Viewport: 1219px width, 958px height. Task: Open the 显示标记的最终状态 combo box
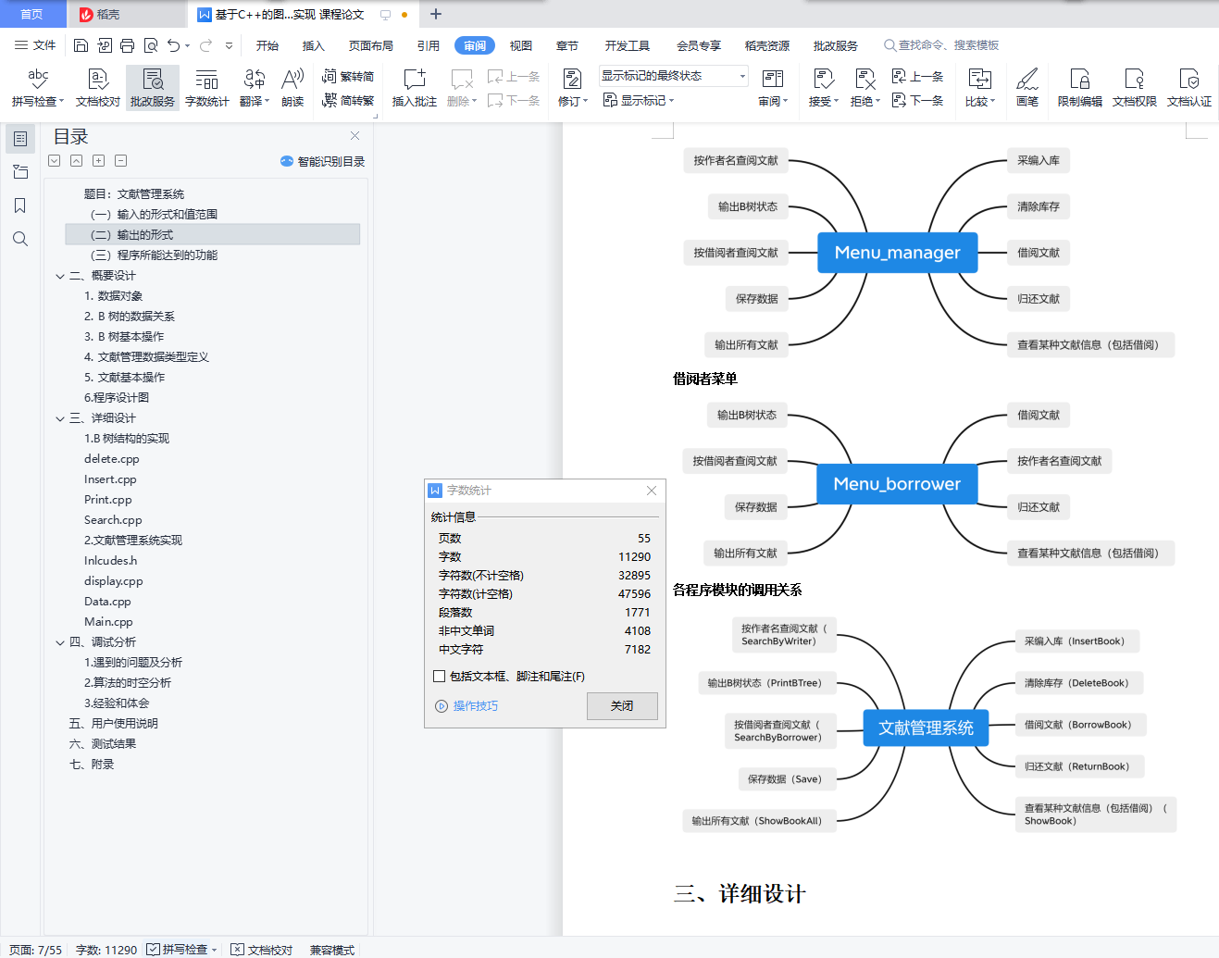click(x=673, y=76)
